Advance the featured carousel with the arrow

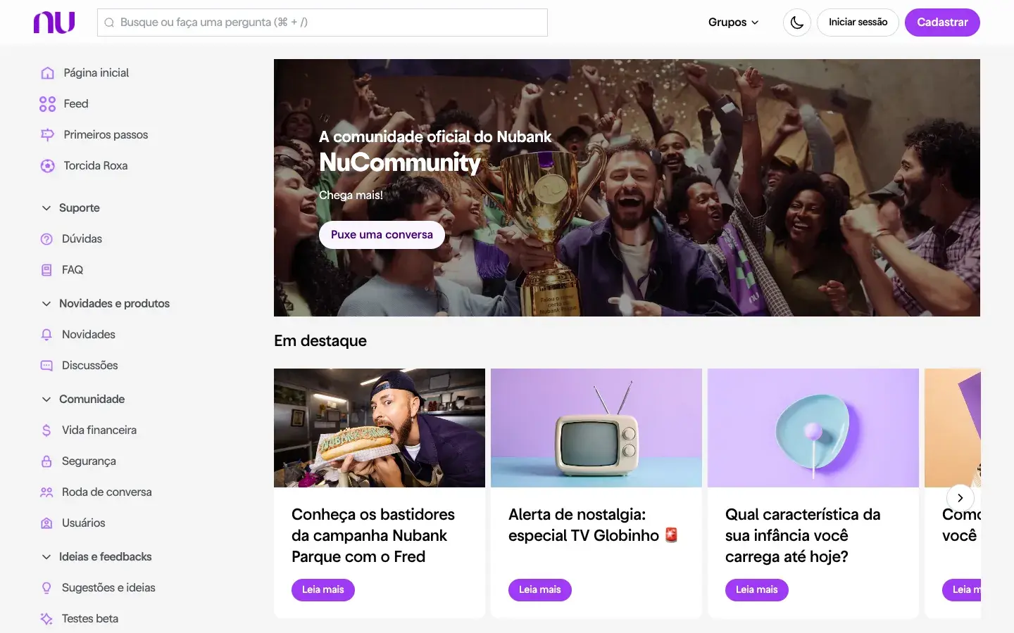pos(960,498)
